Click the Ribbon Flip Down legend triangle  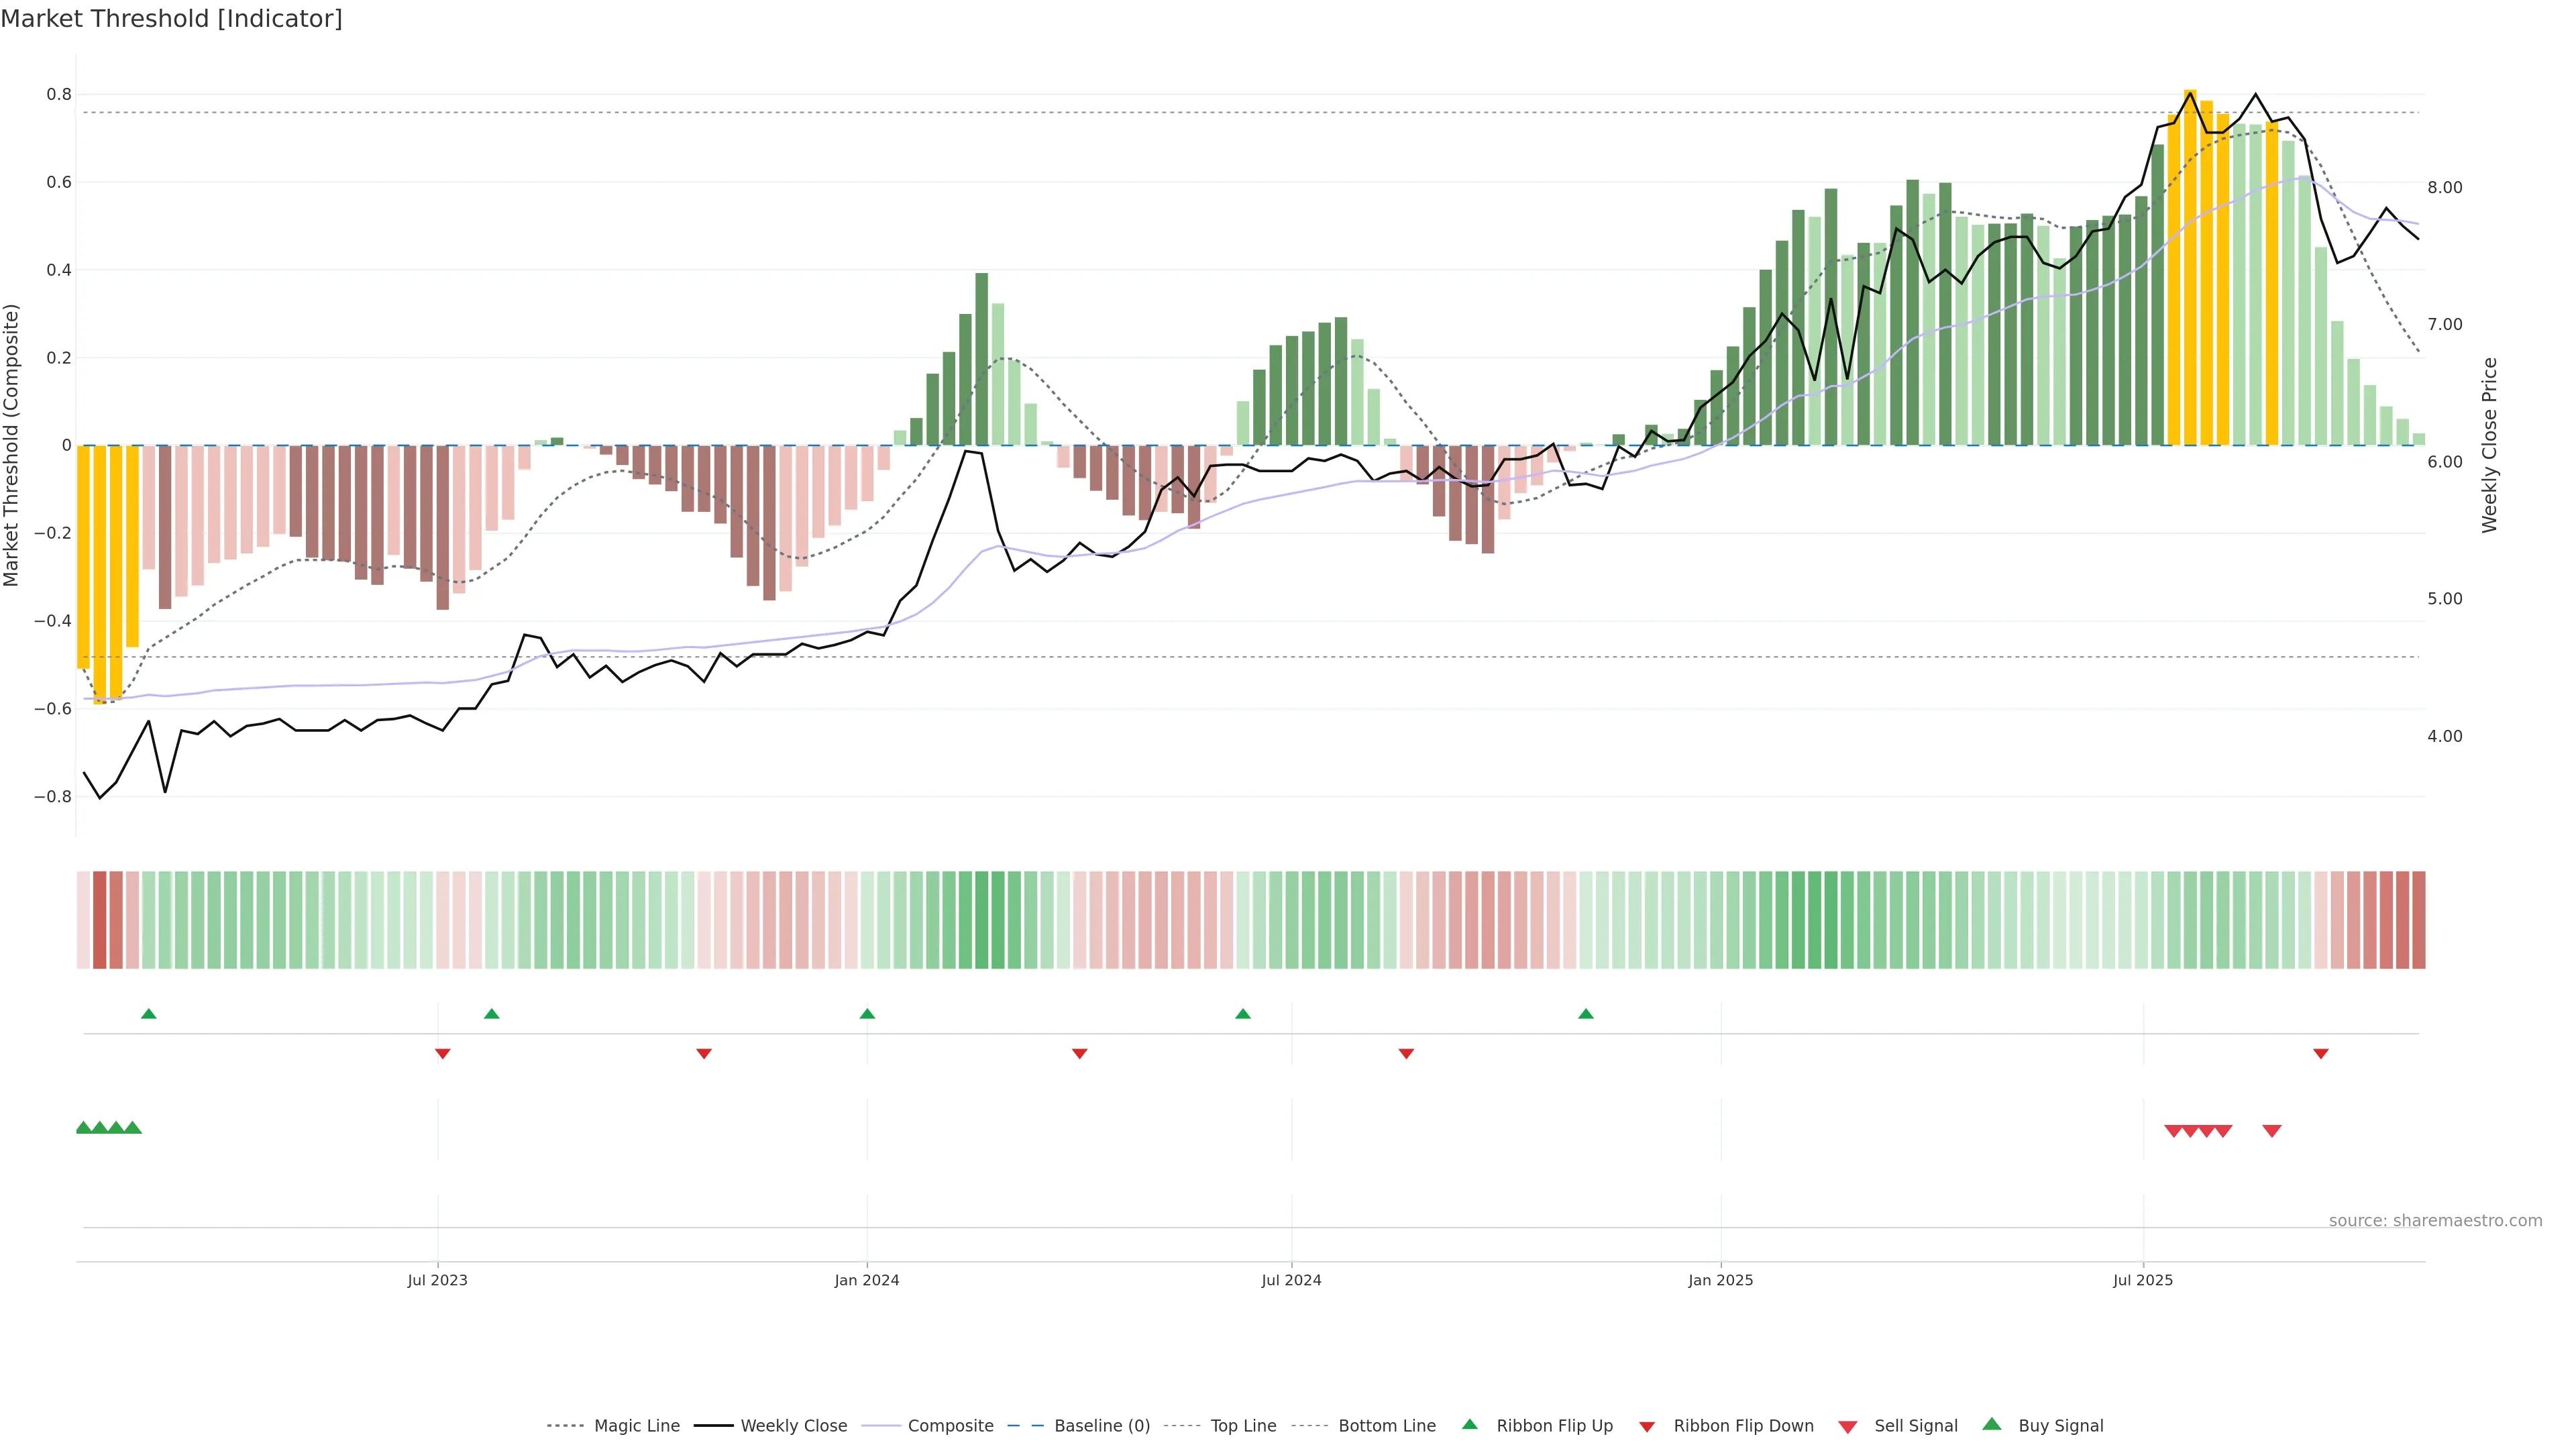(x=1647, y=1427)
